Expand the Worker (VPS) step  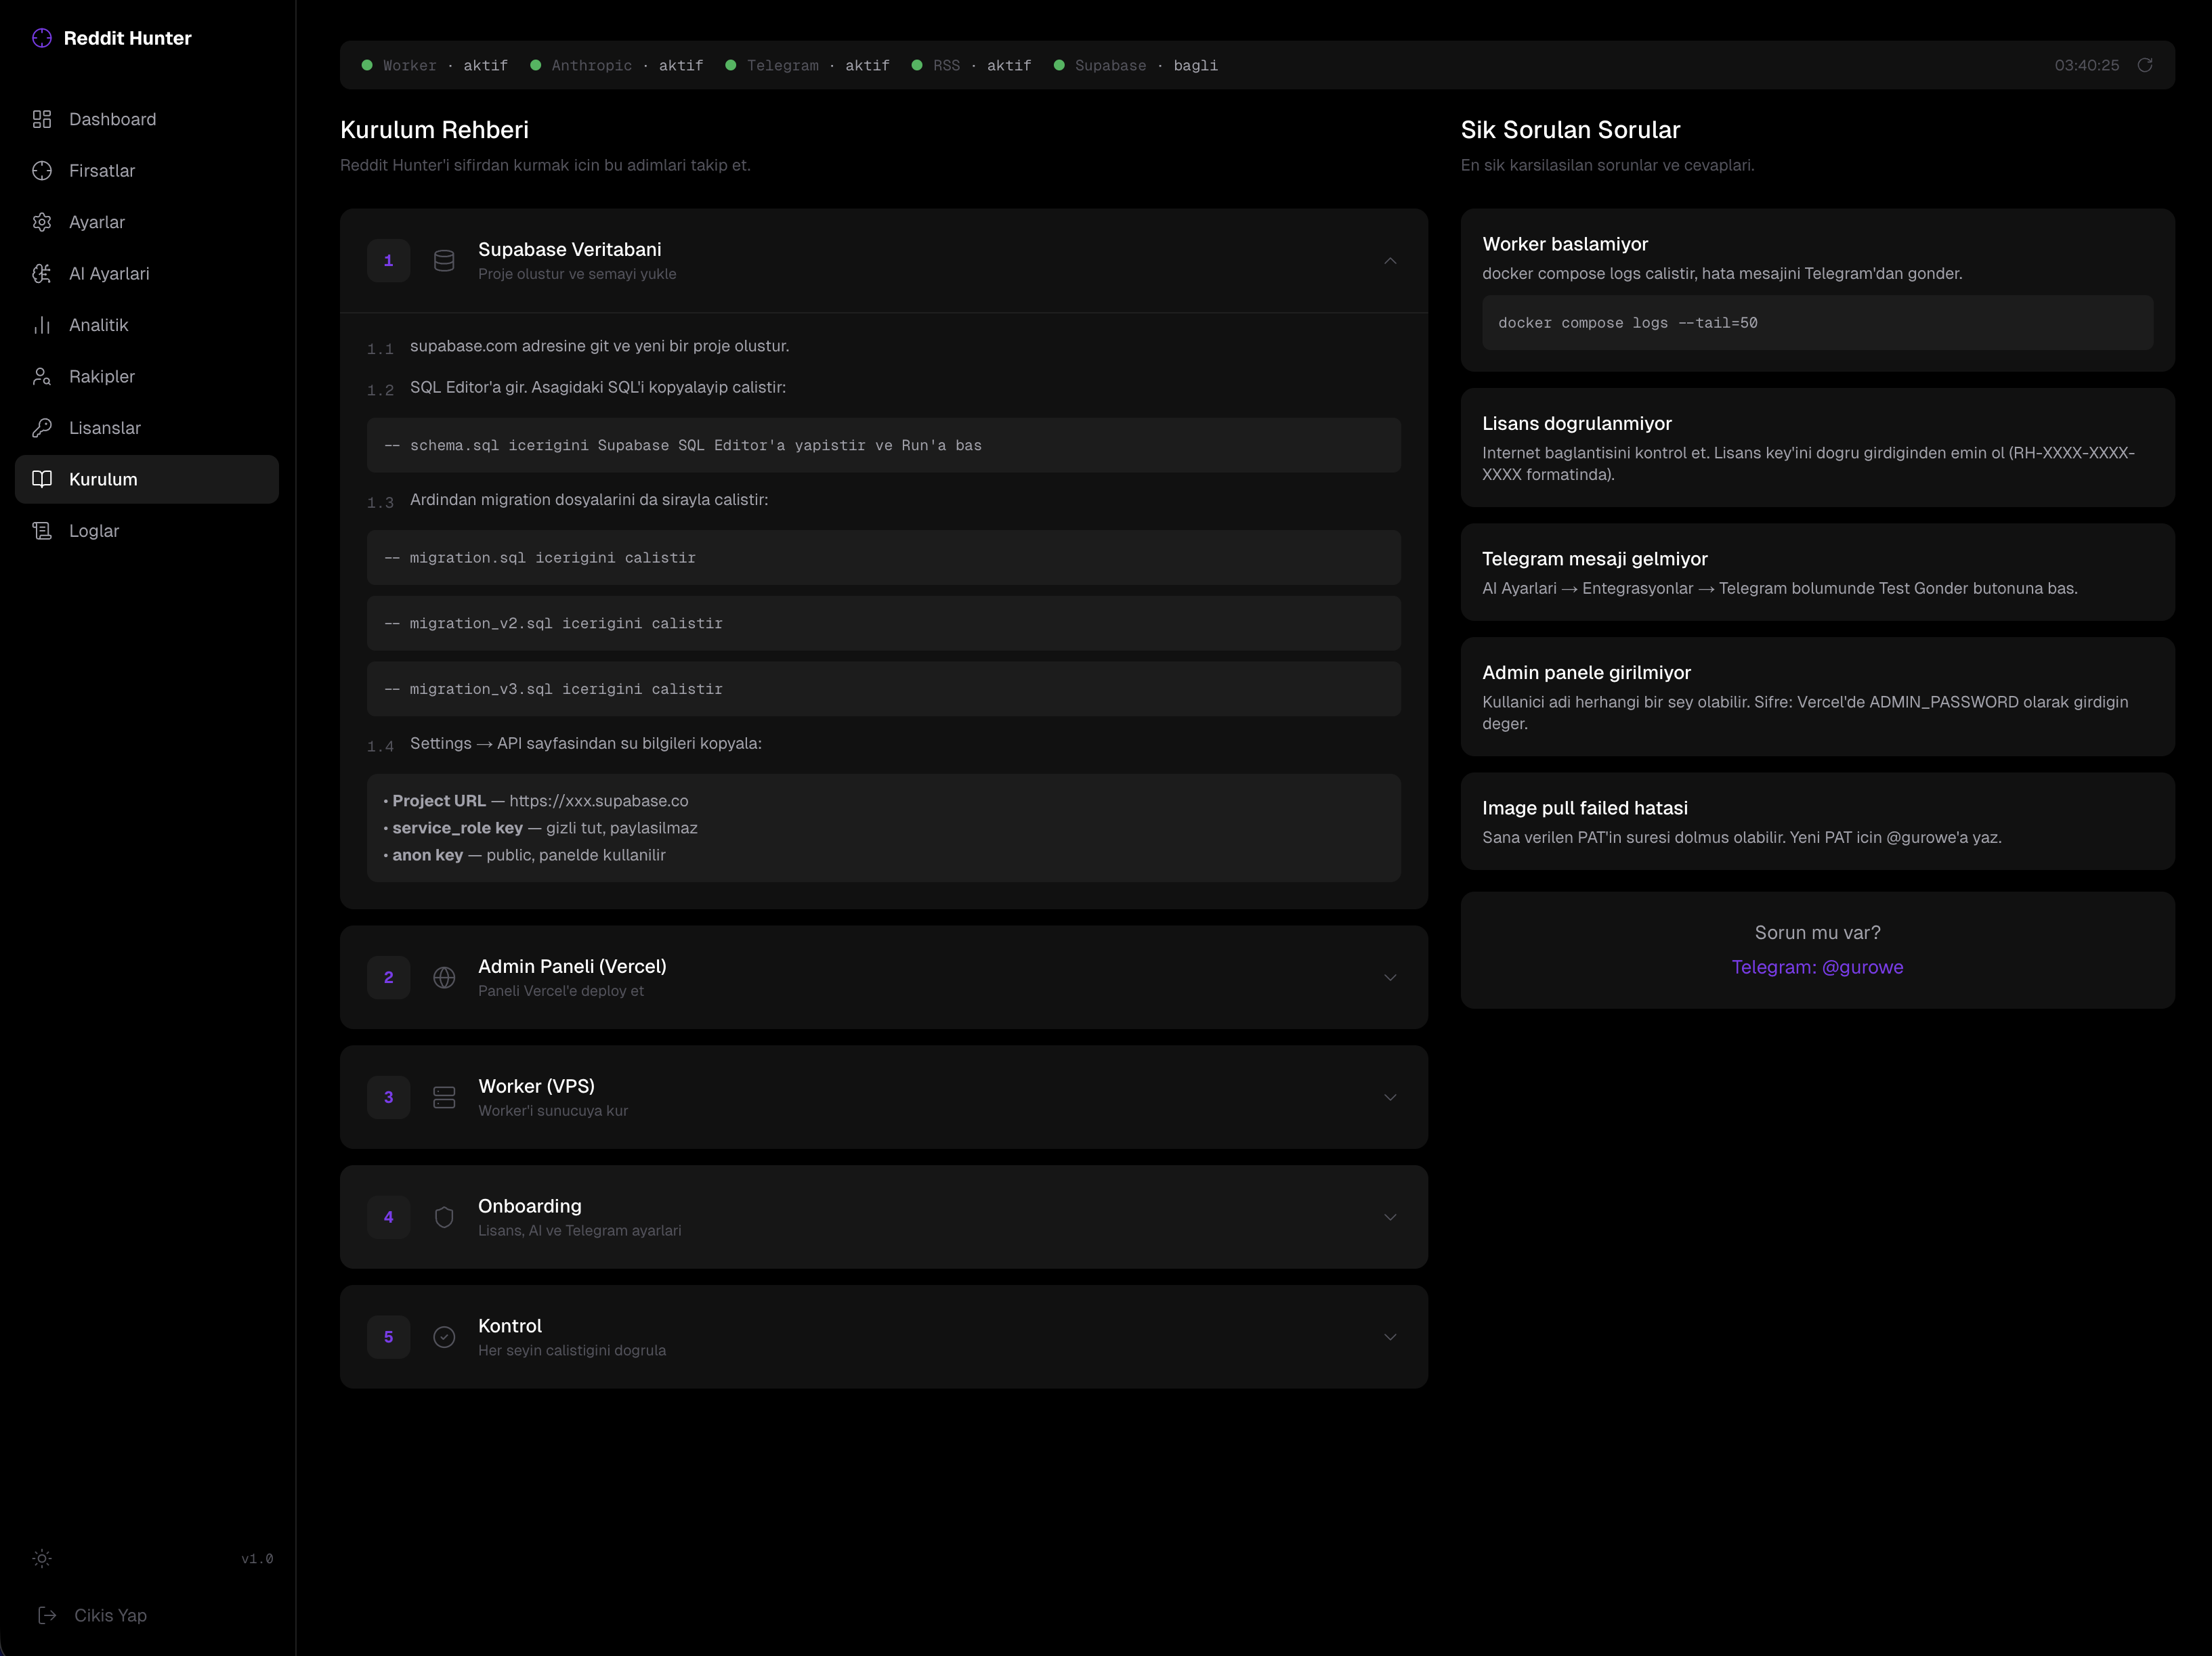pos(1389,1097)
